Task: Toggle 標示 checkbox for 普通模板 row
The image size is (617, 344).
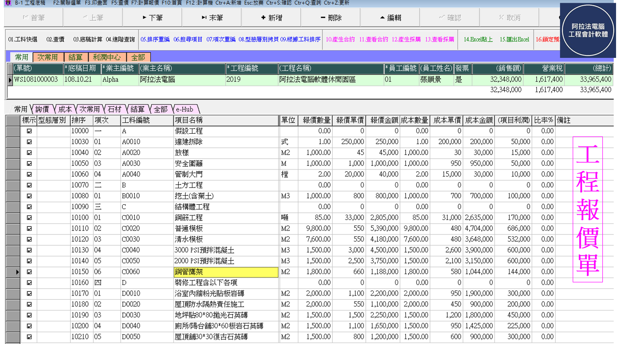Action: pyautogui.click(x=29, y=229)
